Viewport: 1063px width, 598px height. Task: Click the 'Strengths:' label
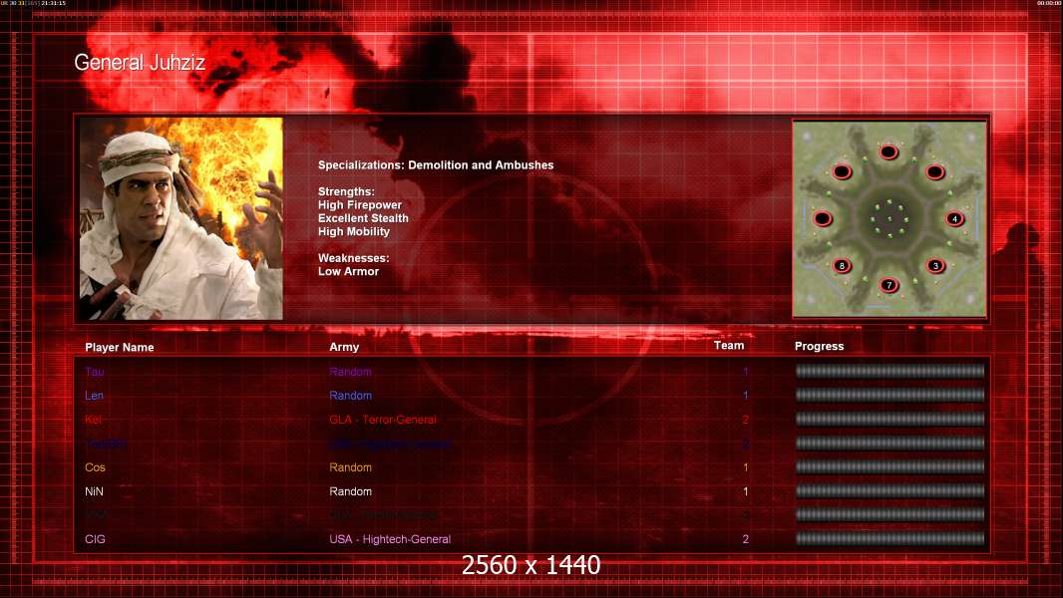pos(346,191)
